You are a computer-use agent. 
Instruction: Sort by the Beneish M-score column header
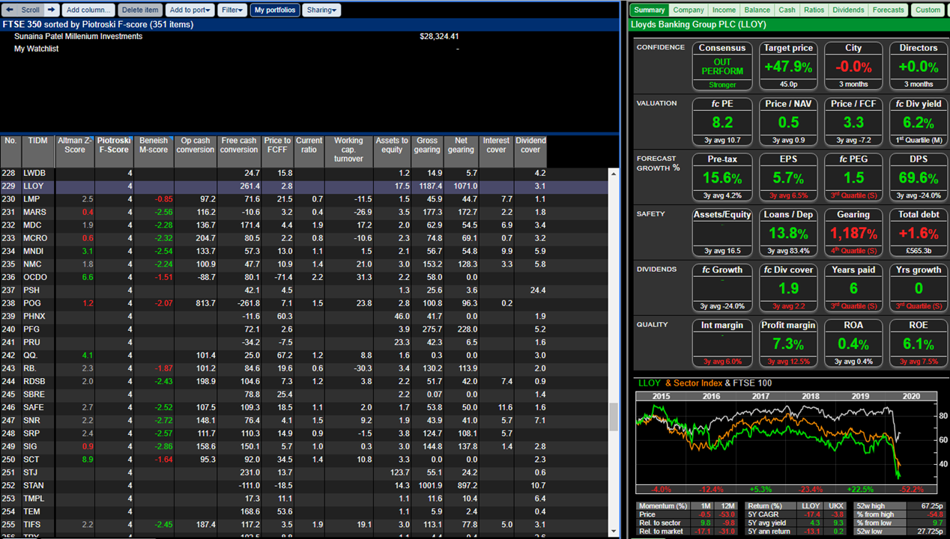[154, 150]
